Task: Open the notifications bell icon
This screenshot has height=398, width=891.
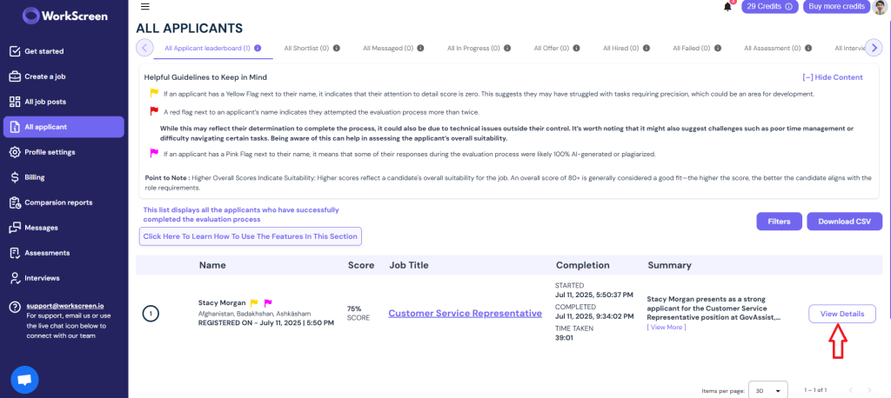Action: (x=727, y=7)
